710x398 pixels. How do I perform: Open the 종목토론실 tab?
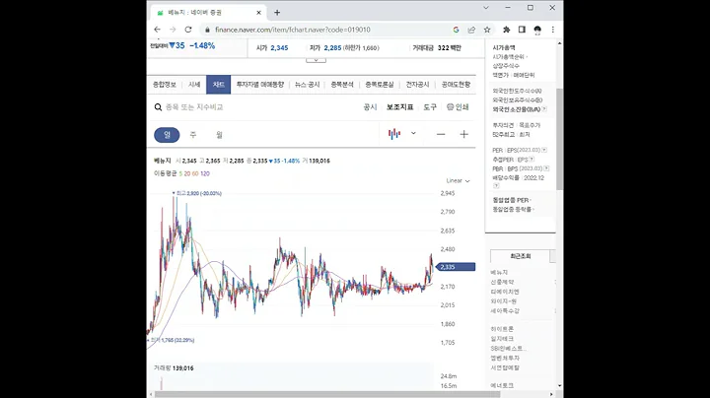(x=380, y=85)
